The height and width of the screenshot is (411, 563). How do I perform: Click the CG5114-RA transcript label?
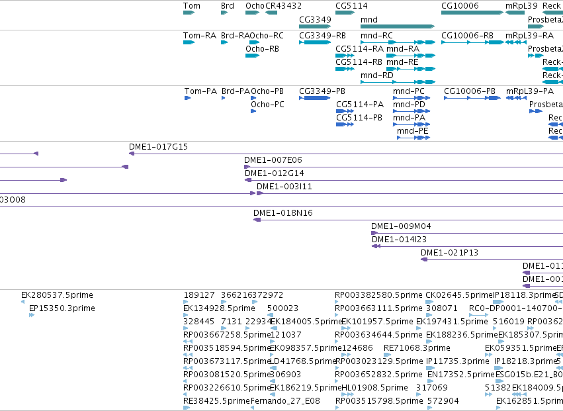(x=359, y=49)
